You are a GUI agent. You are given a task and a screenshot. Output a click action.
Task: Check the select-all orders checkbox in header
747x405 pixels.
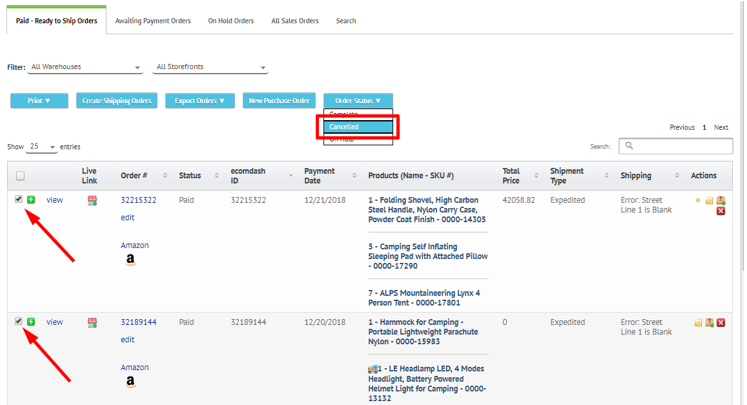[x=19, y=175]
